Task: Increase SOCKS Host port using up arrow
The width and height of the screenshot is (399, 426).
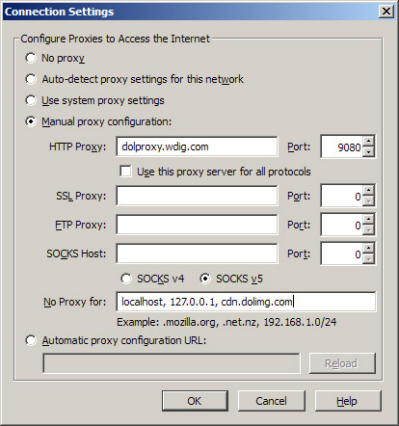Action: click(x=368, y=249)
